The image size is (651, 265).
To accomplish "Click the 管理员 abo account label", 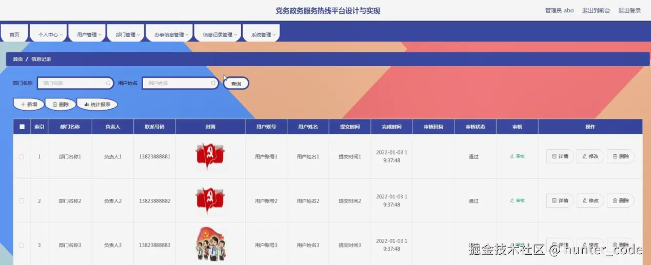I will [x=559, y=10].
